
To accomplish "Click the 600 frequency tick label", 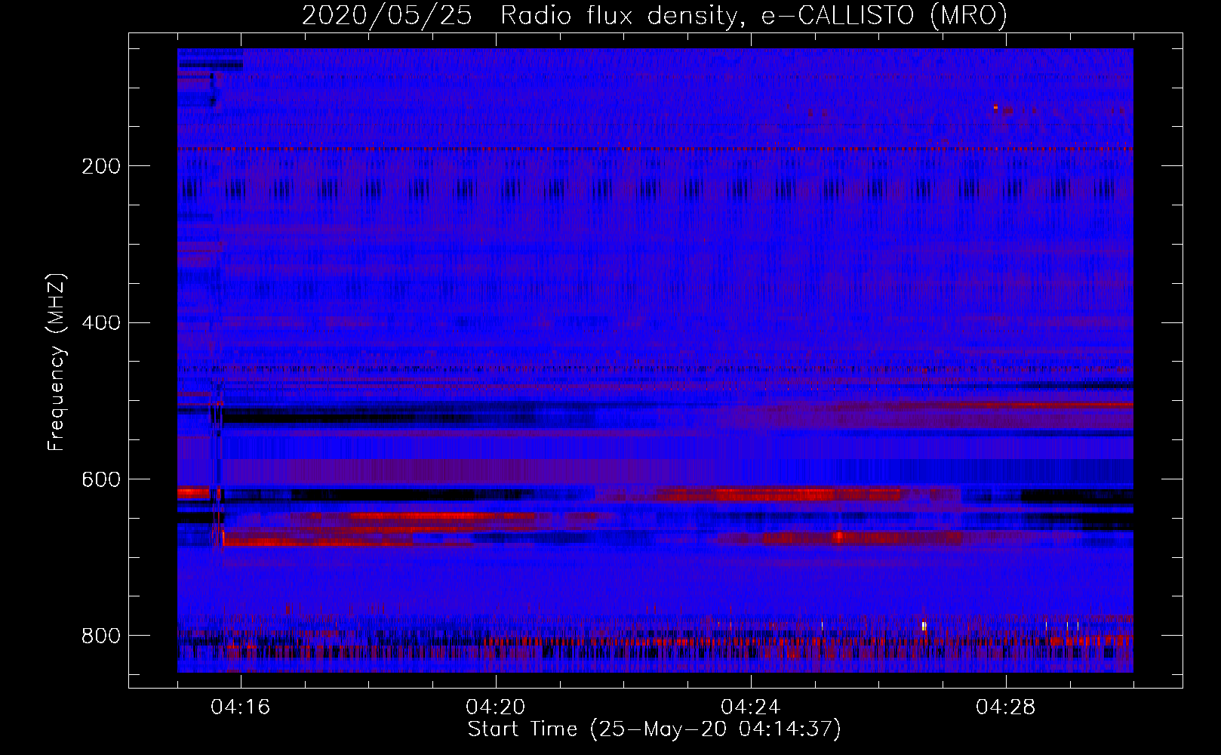I will pos(101,480).
